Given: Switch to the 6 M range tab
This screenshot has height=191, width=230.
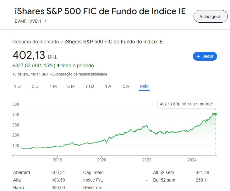Looking at the screenshot, I should [x=71, y=86].
